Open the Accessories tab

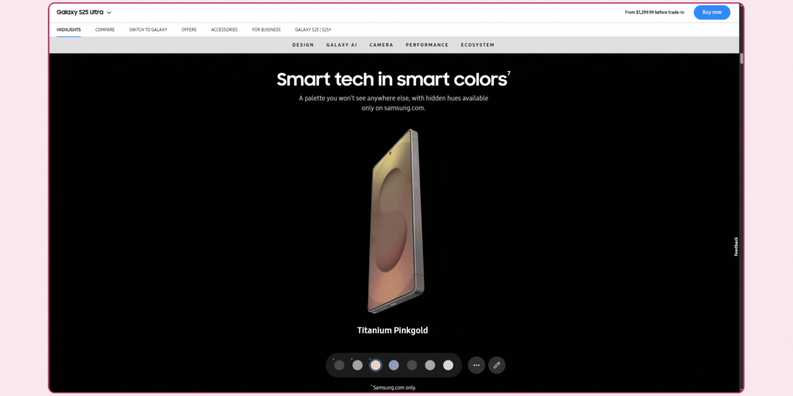224,30
